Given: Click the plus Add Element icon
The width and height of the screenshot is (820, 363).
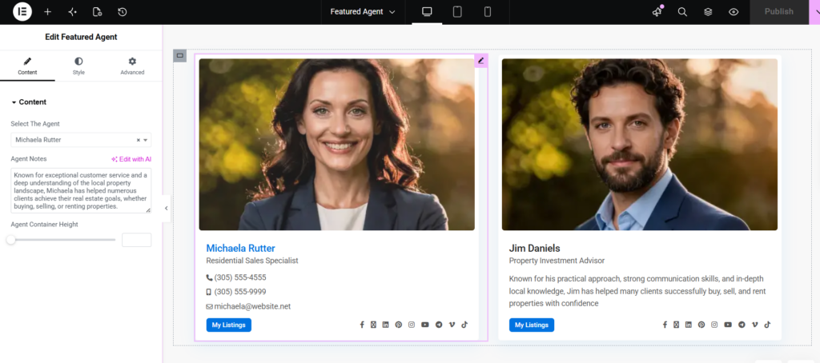Looking at the screenshot, I should pyautogui.click(x=47, y=11).
